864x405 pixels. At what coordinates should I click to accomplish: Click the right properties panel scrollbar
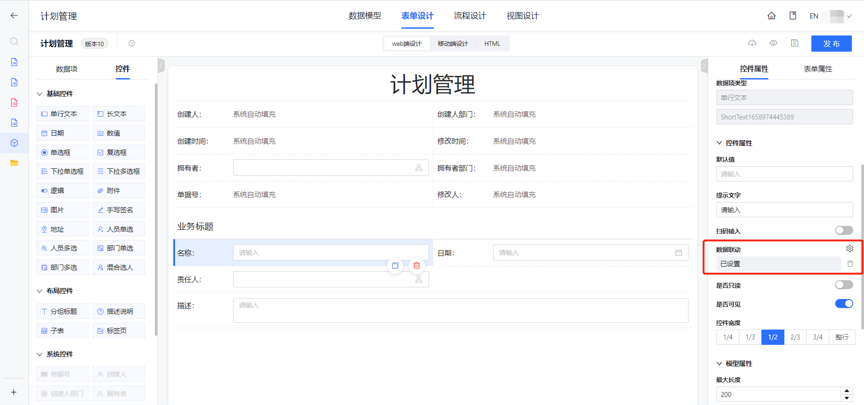point(862,247)
